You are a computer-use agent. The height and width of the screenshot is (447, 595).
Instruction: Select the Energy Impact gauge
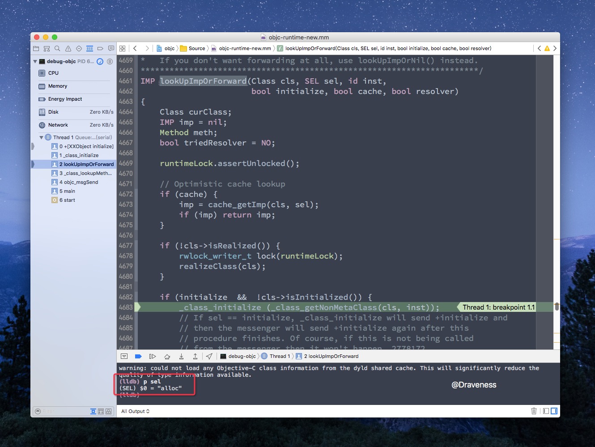coord(74,99)
